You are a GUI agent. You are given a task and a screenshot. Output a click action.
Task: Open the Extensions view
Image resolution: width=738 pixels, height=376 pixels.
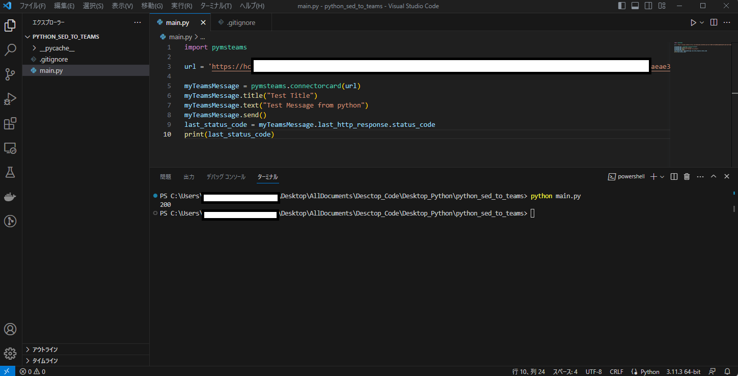10,123
